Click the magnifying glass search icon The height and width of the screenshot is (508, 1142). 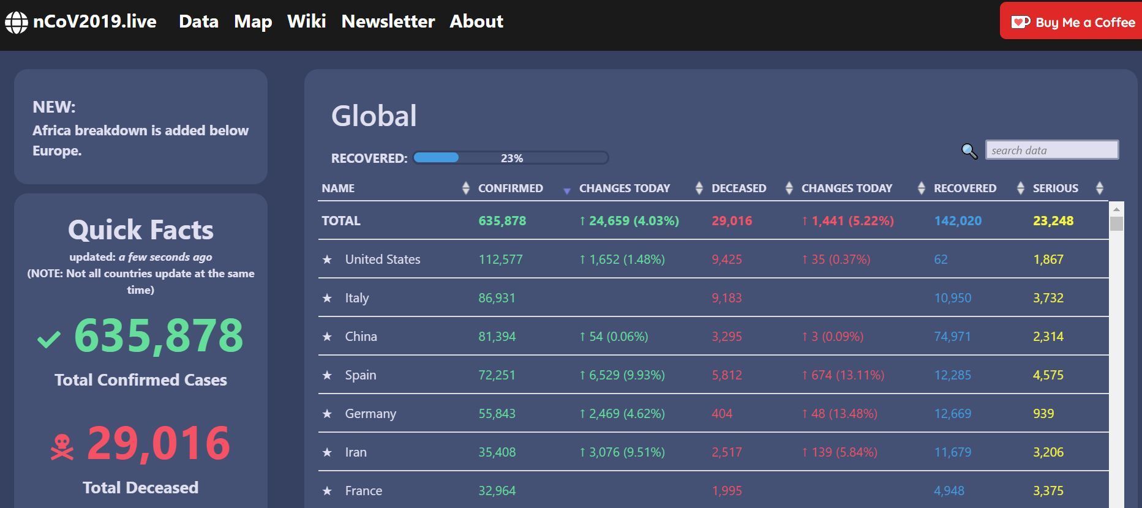[969, 151]
